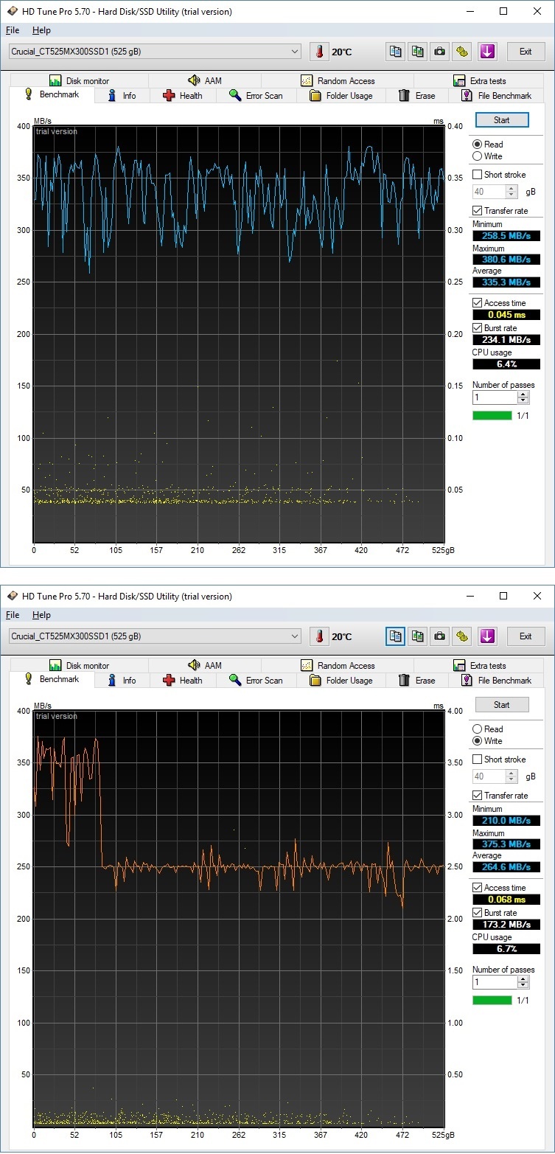Viewport: 555px width, 1154px height.
Task: Open Info tab in top window
Action: click(122, 96)
